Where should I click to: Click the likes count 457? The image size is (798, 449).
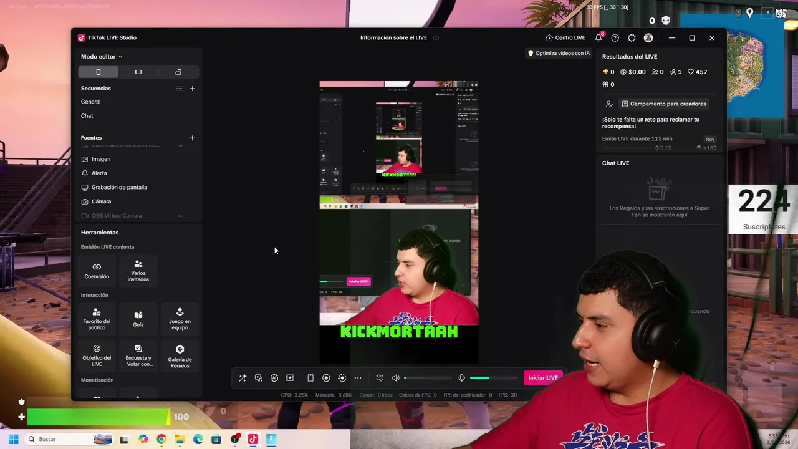[x=697, y=72]
